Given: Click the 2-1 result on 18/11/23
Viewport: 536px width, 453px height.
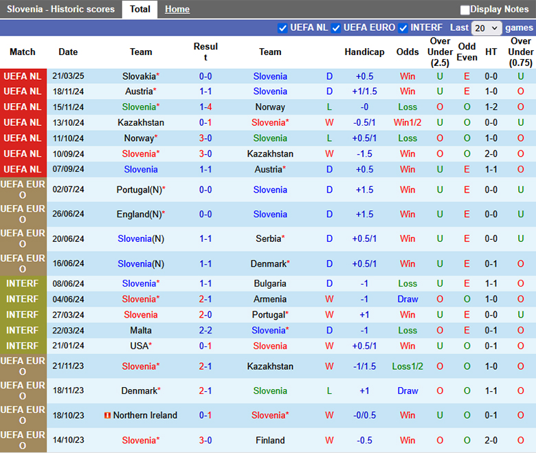Looking at the screenshot, I should click(205, 390).
